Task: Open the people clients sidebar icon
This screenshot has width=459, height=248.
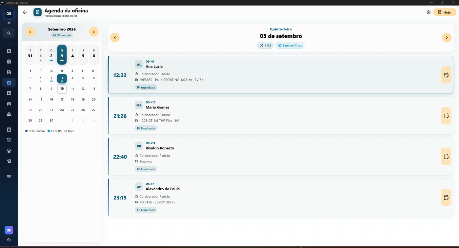Action: click(9, 114)
